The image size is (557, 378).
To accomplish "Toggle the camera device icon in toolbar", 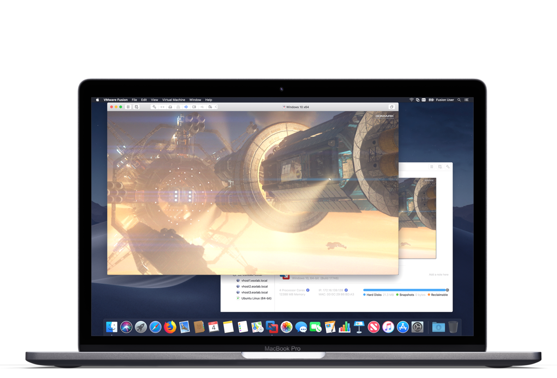I will coord(194,107).
